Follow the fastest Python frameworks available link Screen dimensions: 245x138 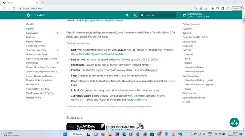(98, 54)
